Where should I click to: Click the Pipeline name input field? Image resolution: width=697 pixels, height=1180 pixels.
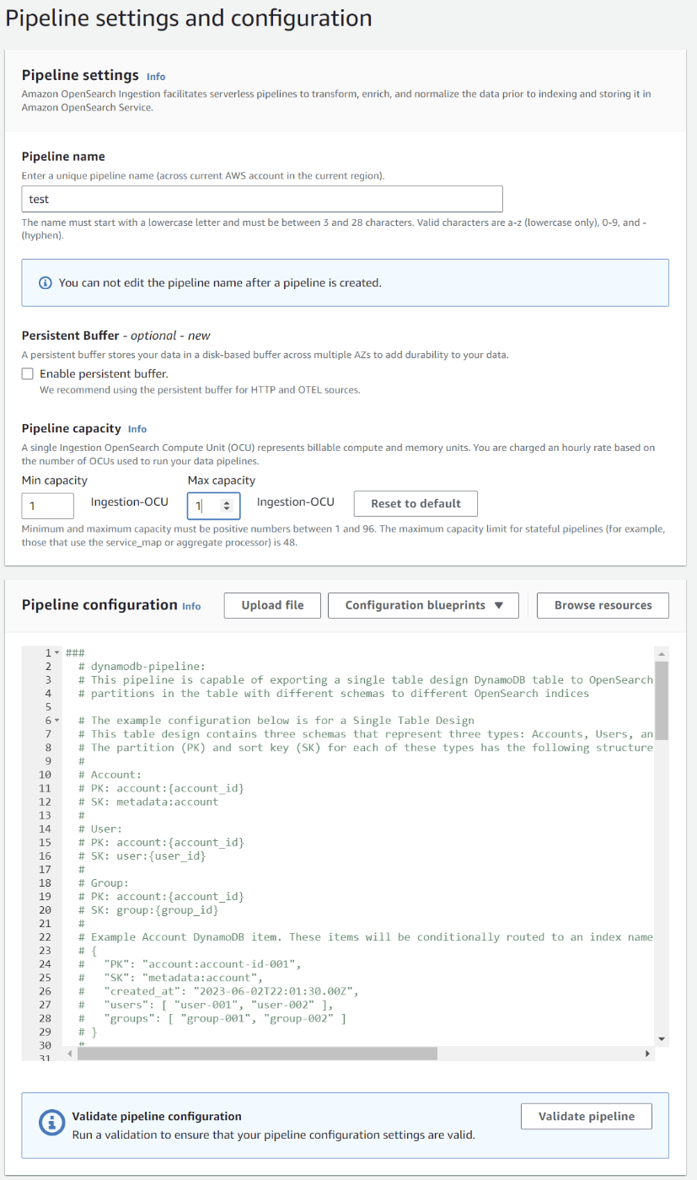[x=262, y=199]
